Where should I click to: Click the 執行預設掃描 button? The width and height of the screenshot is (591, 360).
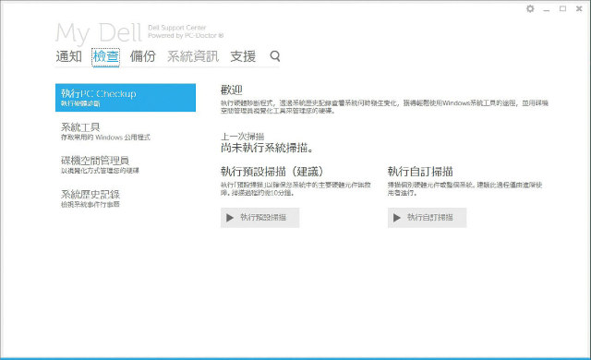(x=260, y=218)
